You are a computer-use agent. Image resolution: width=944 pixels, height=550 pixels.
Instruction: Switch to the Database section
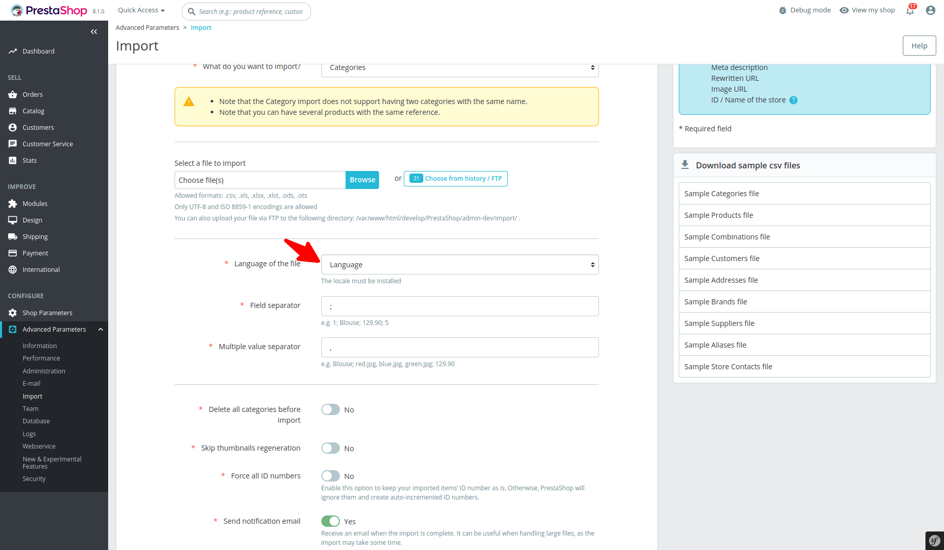coord(36,421)
